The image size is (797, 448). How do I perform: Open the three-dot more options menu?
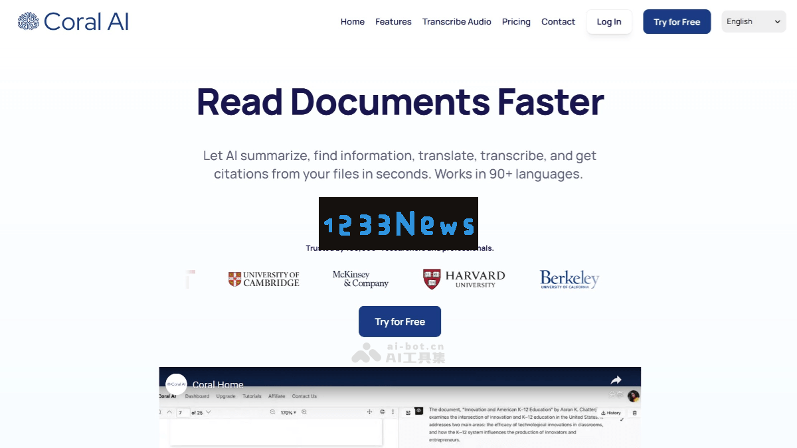(393, 412)
